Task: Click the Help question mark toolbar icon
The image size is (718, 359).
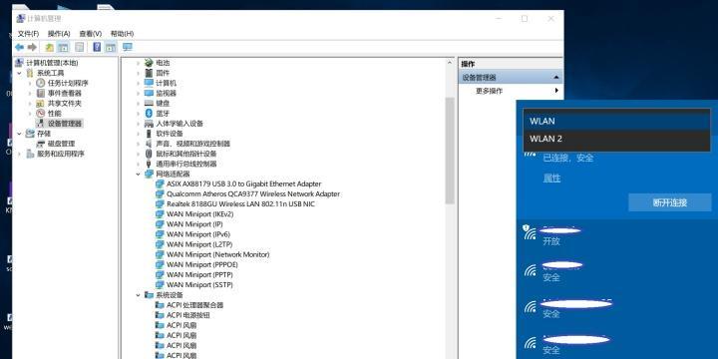Action: pos(97,47)
